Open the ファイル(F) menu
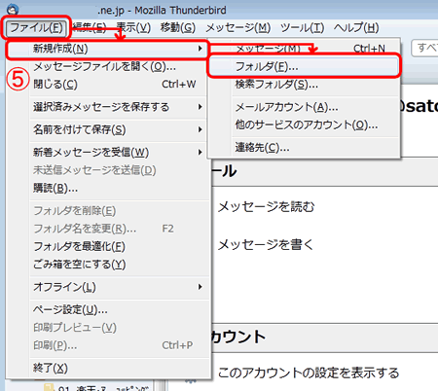The width and height of the screenshot is (438, 391). coord(36,28)
